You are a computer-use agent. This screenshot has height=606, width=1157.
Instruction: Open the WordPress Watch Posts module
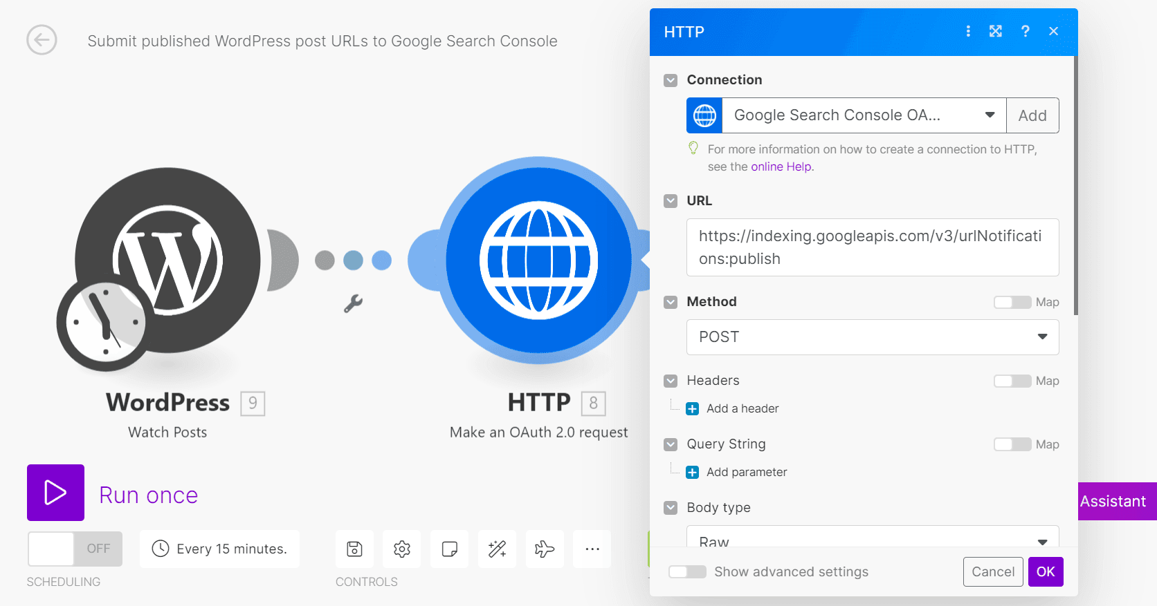coord(167,261)
